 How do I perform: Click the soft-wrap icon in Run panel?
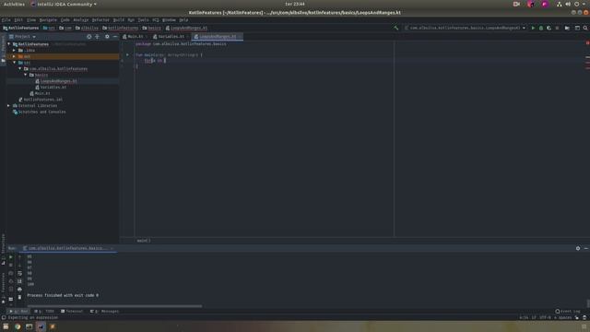pyautogui.click(x=19, y=273)
